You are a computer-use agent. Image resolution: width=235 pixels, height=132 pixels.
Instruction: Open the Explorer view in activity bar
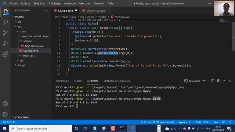click(x=5, y=12)
